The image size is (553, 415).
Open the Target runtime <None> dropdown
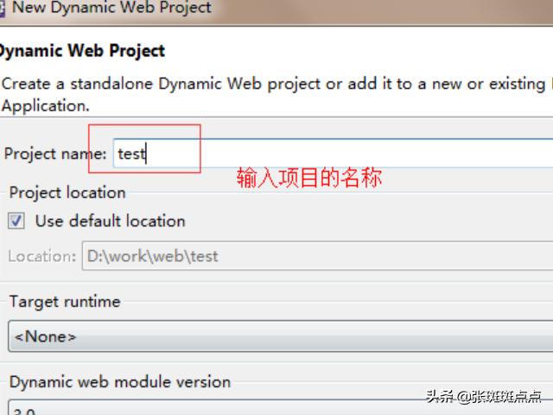[x=280, y=336]
